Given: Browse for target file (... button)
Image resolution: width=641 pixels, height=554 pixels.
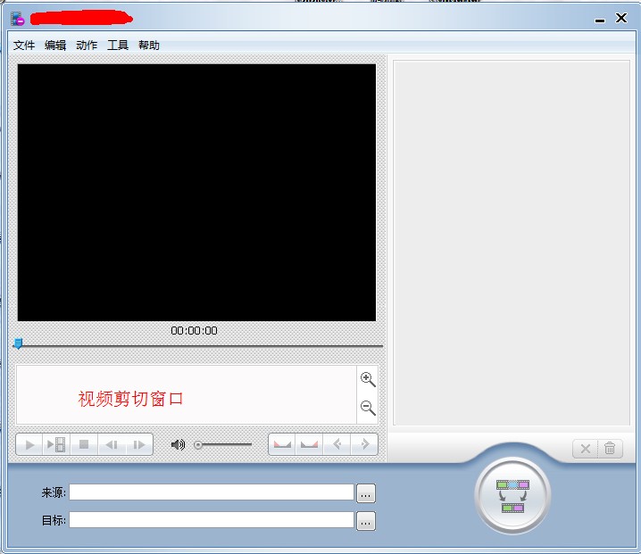Looking at the screenshot, I should point(366,521).
